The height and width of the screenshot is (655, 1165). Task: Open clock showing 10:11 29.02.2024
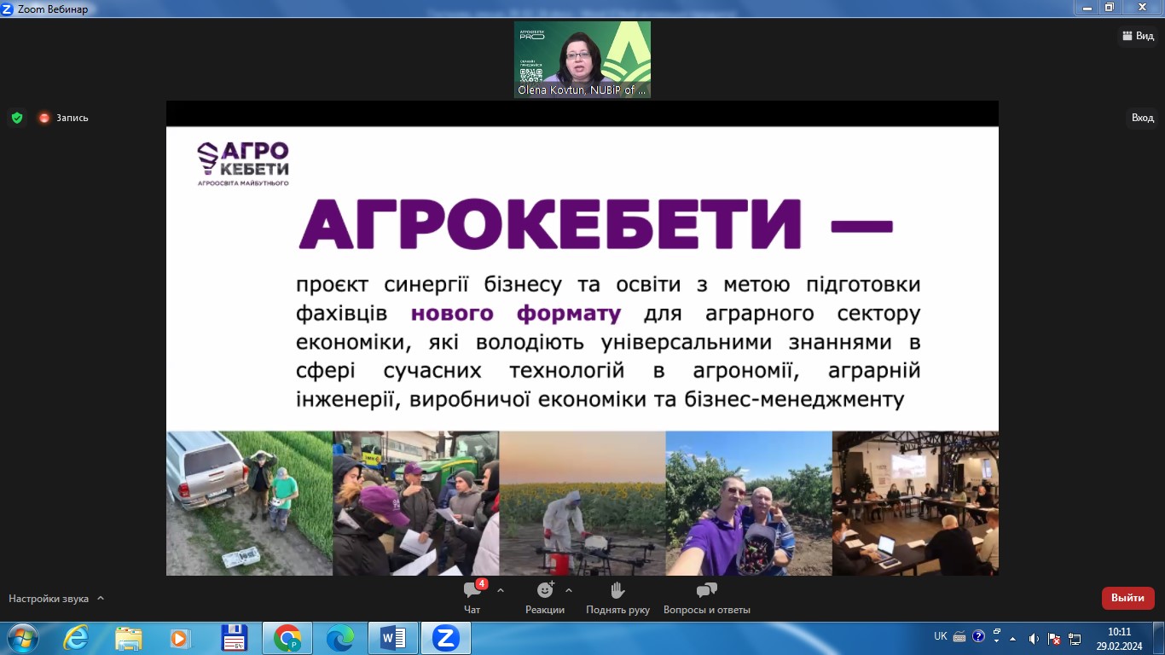(1119, 638)
